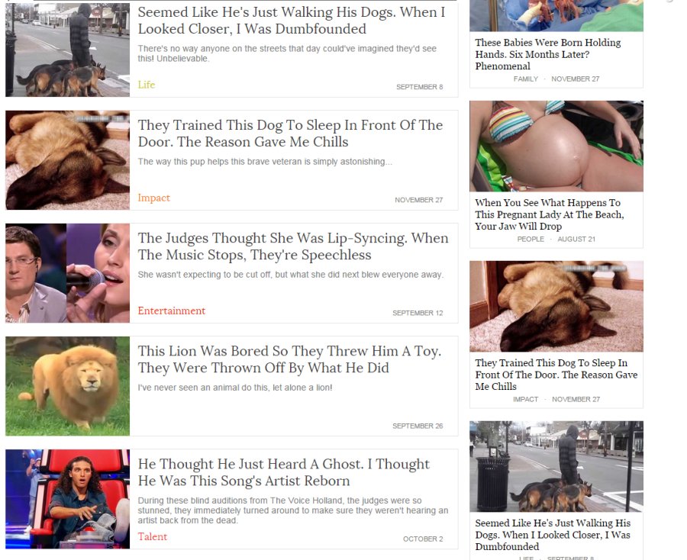Screen dimensions: 687x560
Task: Select the orange Impact category link
Action: (x=153, y=198)
